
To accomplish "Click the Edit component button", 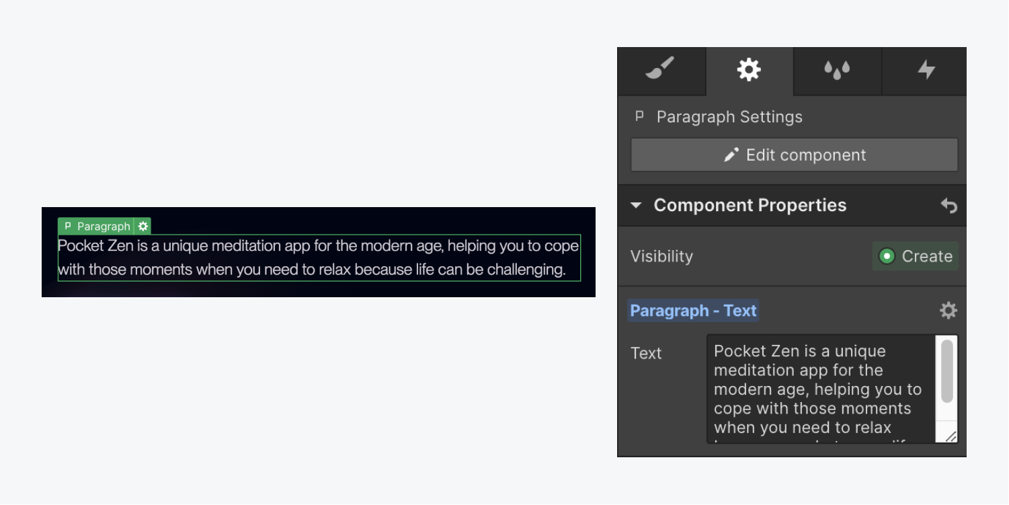I will (794, 155).
